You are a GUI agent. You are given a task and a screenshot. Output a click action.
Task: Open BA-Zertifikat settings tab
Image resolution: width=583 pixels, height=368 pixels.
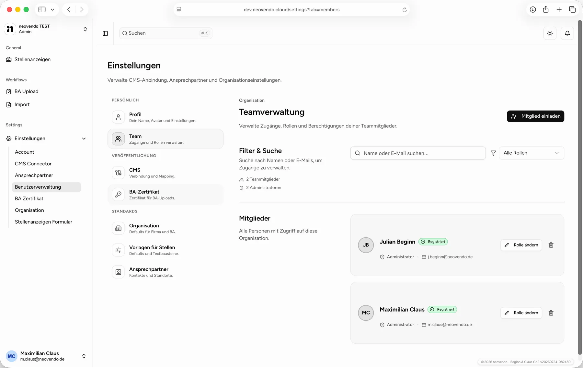pyautogui.click(x=166, y=195)
